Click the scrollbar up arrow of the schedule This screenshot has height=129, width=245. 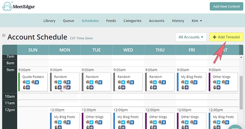(241, 57)
